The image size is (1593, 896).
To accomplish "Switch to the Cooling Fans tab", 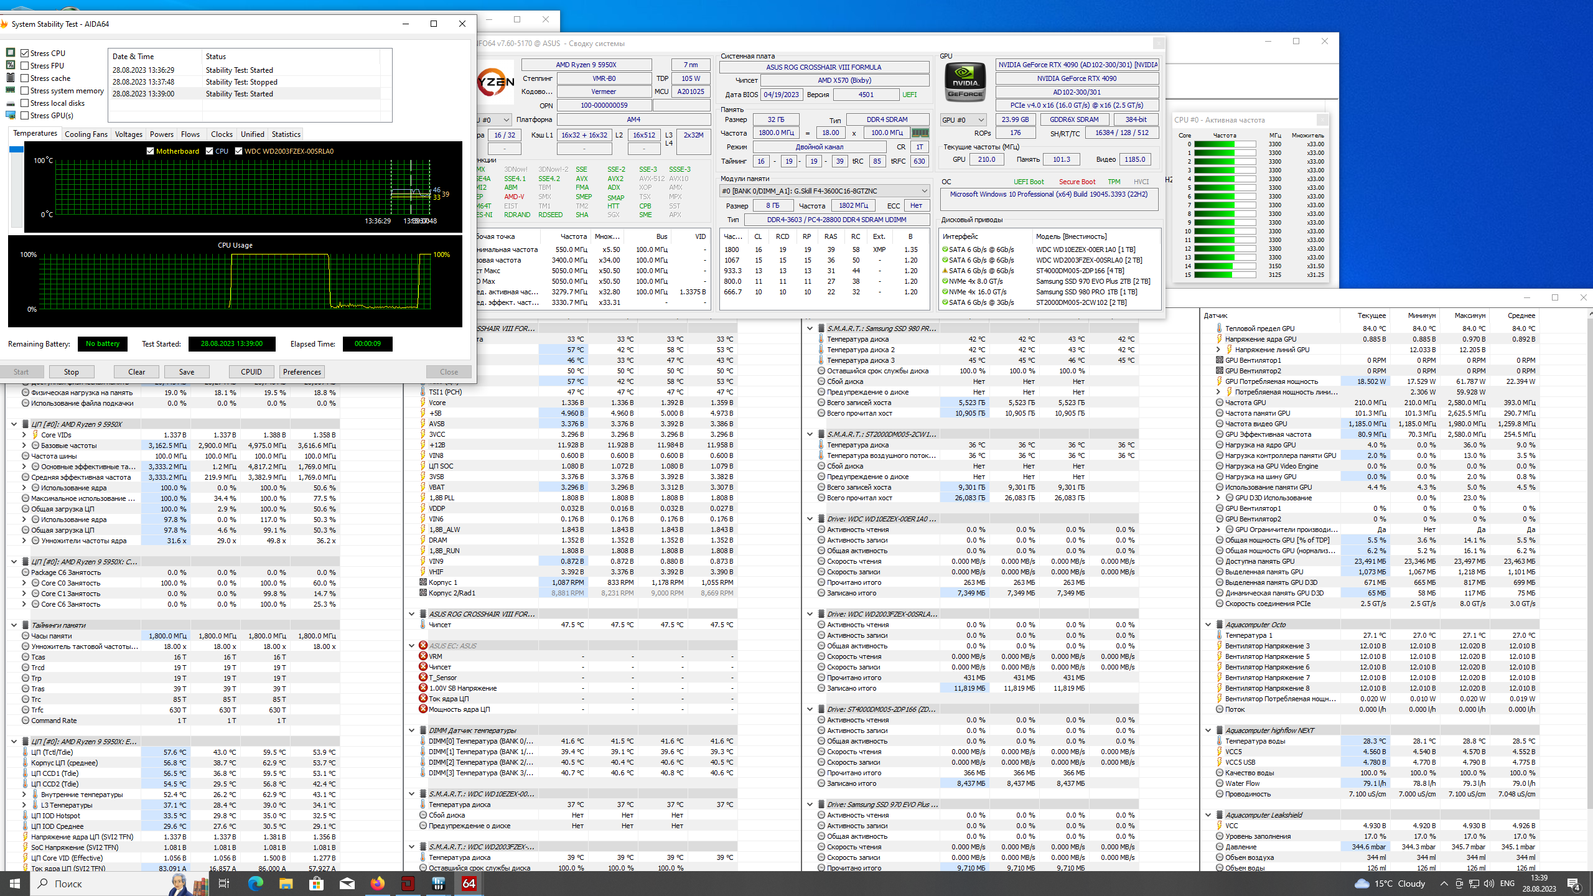I will coord(86,134).
